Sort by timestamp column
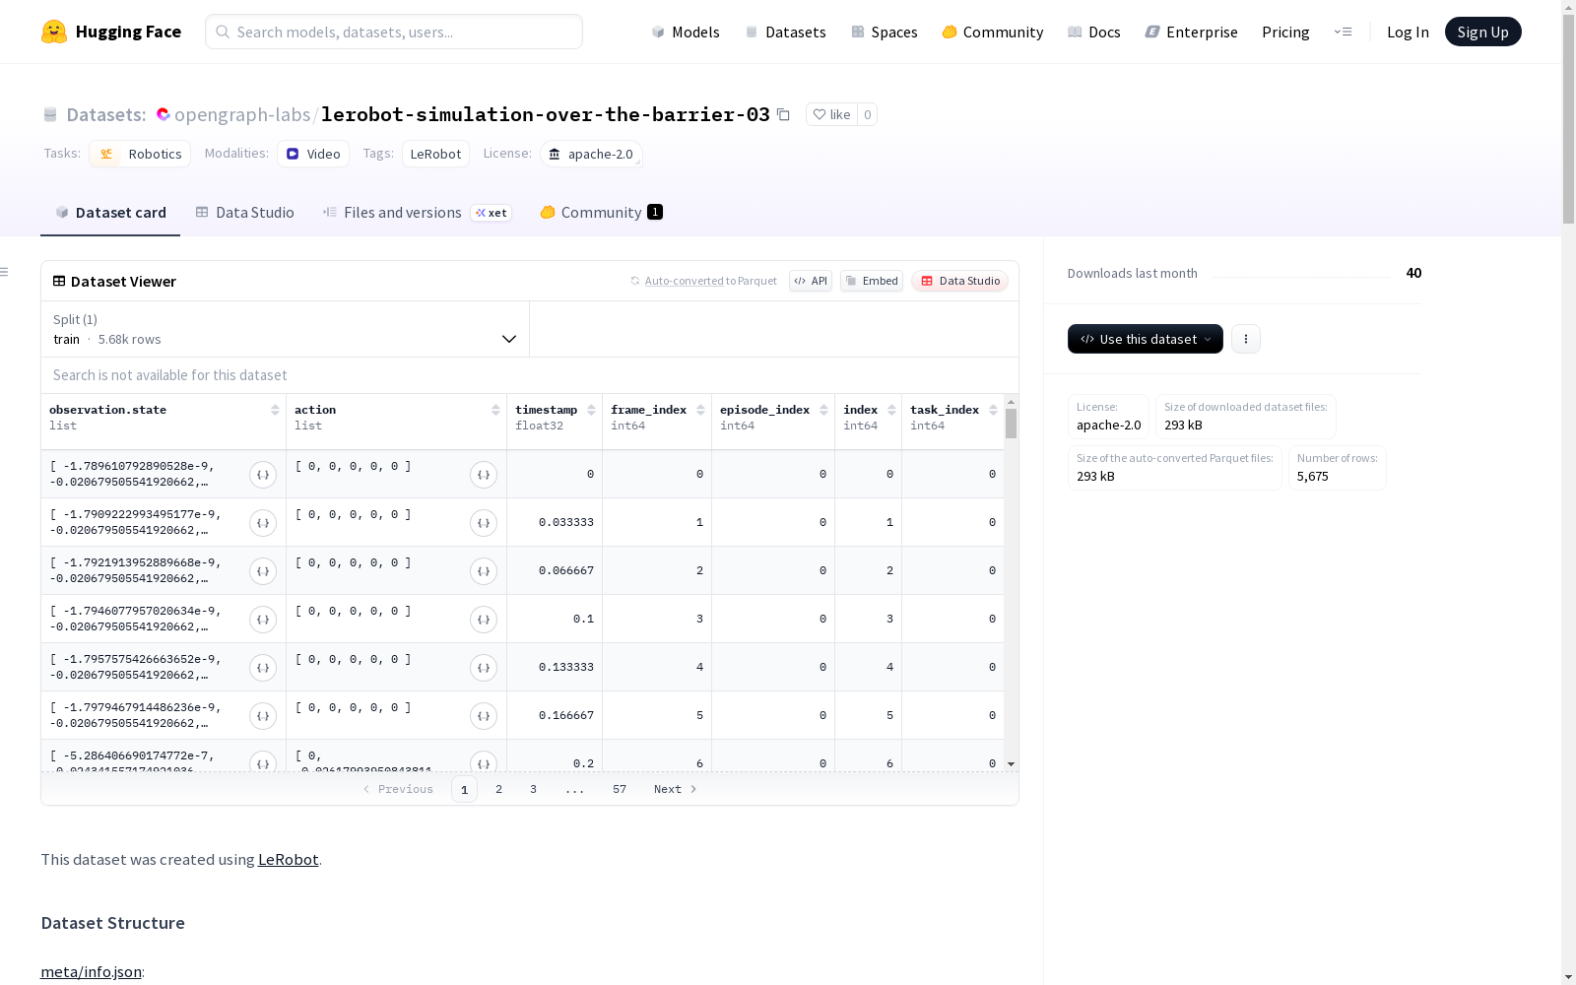This screenshot has width=1576, height=985. click(x=591, y=410)
